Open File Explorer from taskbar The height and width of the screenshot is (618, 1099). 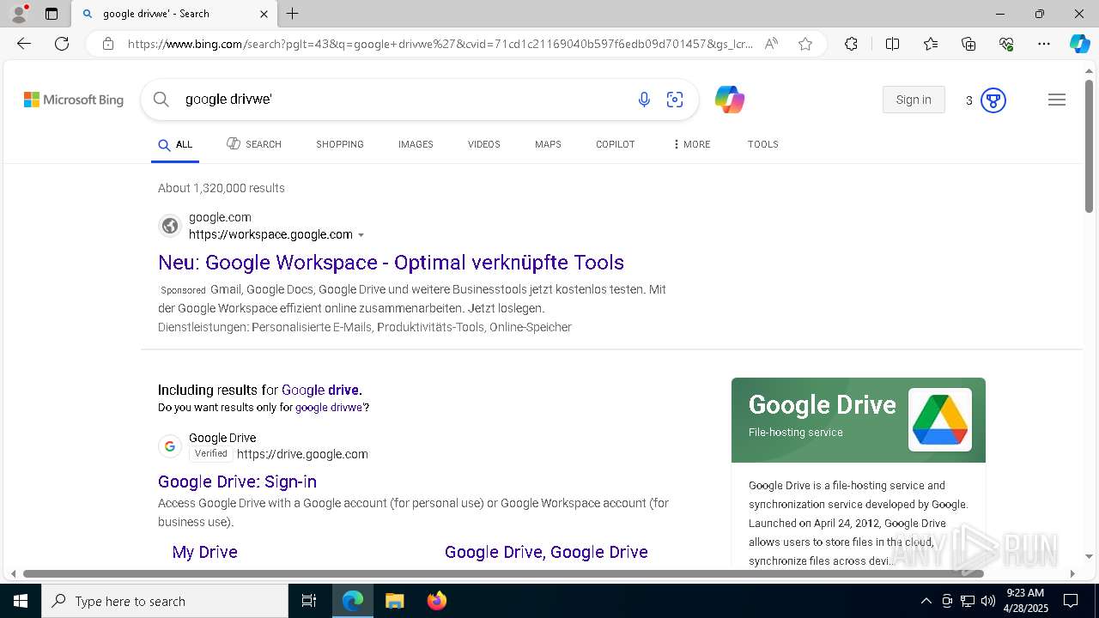coord(394,601)
